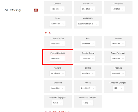This screenshot has height=112, width=138.
Task: Choose the Arma 3 game card title
Action: click(x=88, y=83)
